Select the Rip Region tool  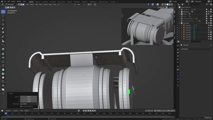3,93
